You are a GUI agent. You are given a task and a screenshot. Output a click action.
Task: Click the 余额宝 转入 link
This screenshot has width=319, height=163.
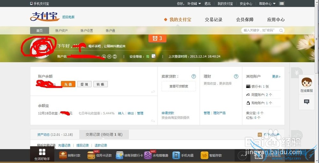(x=121, y=113)
